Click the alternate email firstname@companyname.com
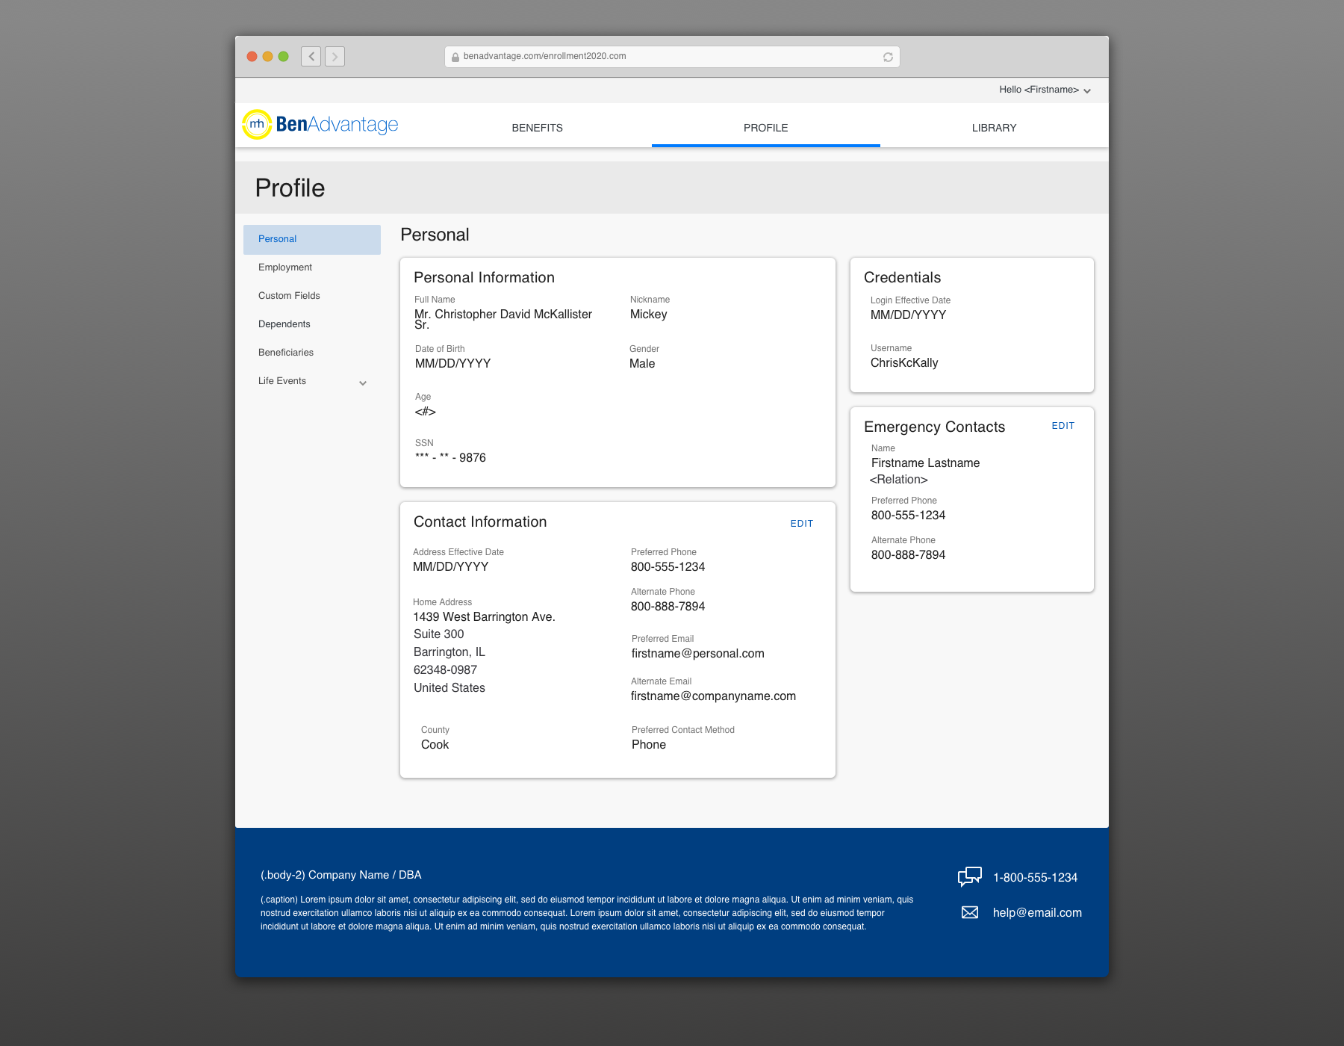 point(713,696)
